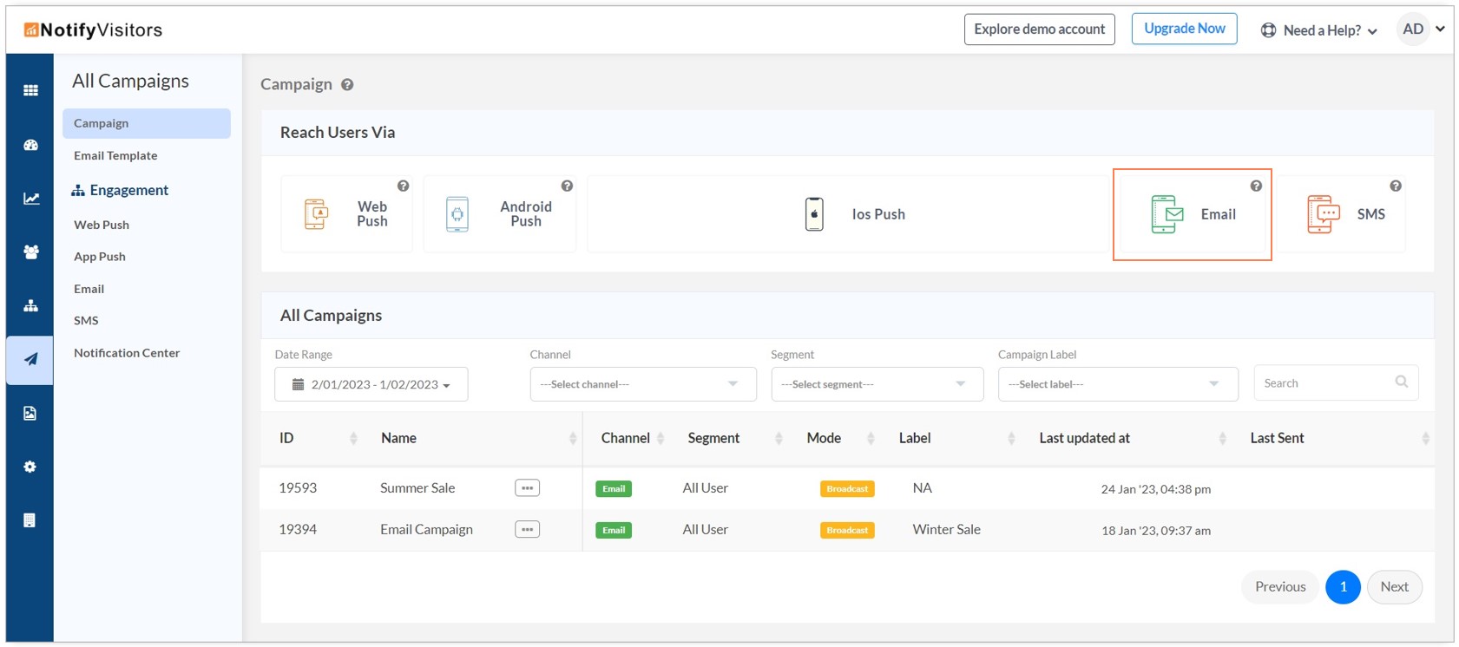Open the AD account dropdown
The width and height of the screenshot is (1459, 647).
(1423, 29)
